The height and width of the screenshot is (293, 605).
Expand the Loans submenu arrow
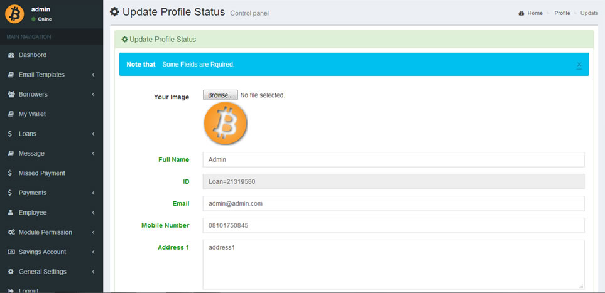(x=93, y=134)
